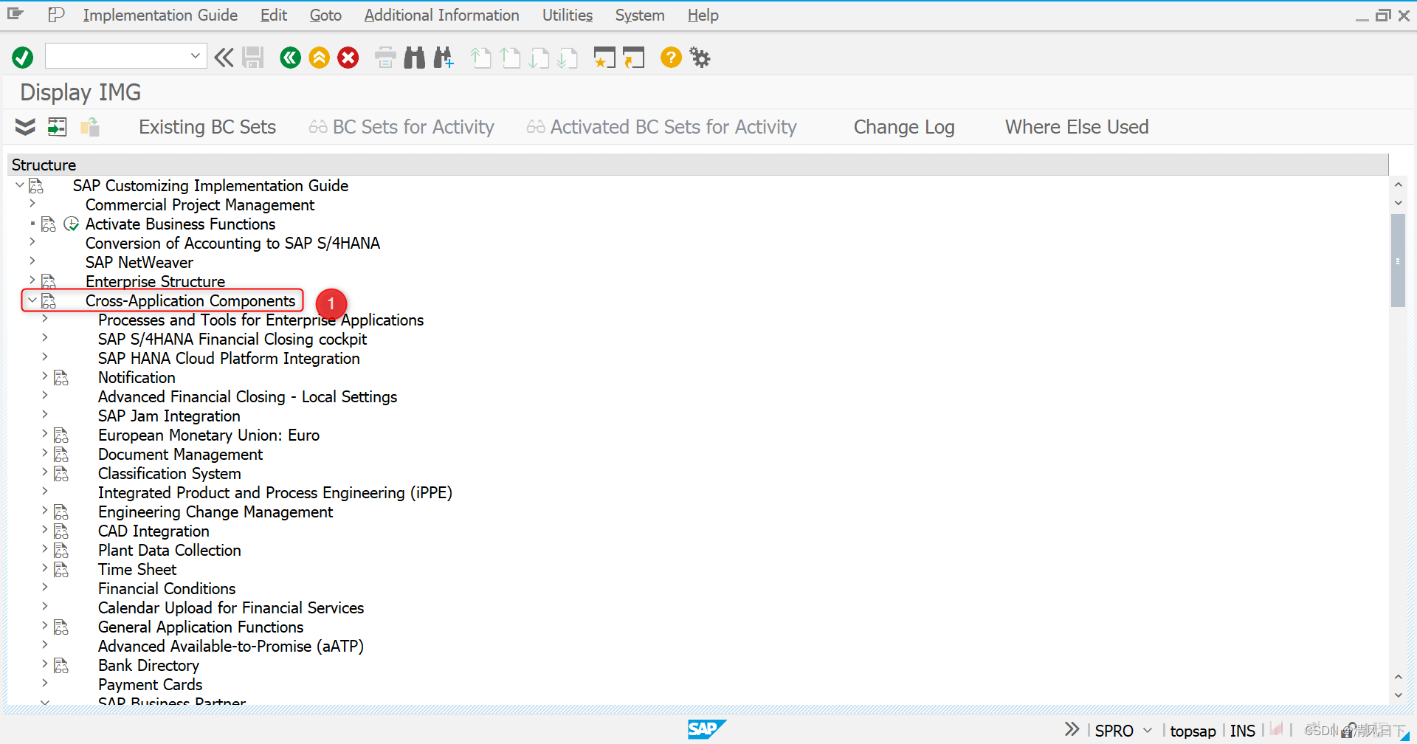Expand the Time Sheet node
Image resolution: width=1417 pixels, height=744 pixels.
45,568
